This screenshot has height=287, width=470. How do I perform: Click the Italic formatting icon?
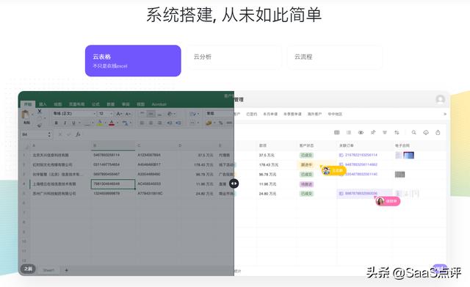[65, 123]
